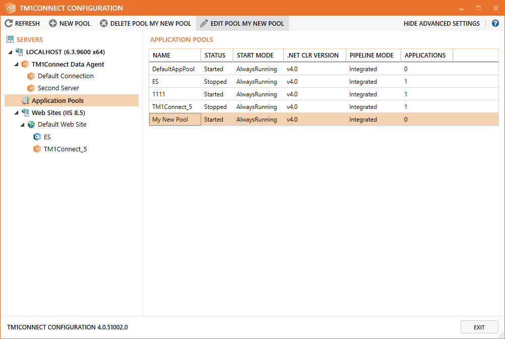Collapse the TM1Connect Data Agent node

pos(17,65)
